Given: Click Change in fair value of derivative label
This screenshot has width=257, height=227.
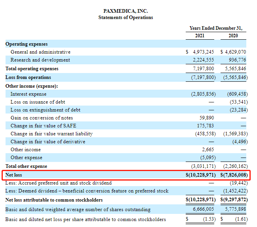Looking at the screenshot, I should [x=48, y=142].
